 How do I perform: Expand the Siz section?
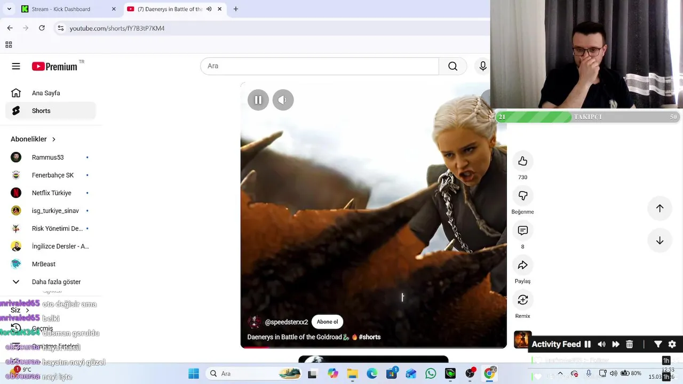click(x=20, y=310)
